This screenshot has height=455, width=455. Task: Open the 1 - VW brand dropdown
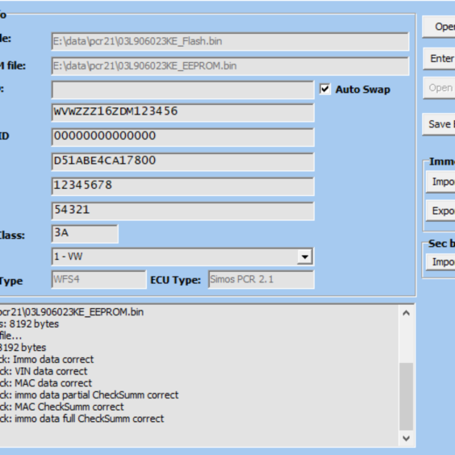[x=305, y=257]
